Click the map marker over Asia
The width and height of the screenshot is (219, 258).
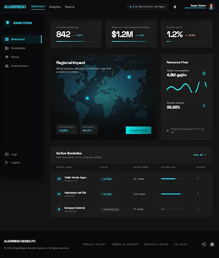point(129,77)
